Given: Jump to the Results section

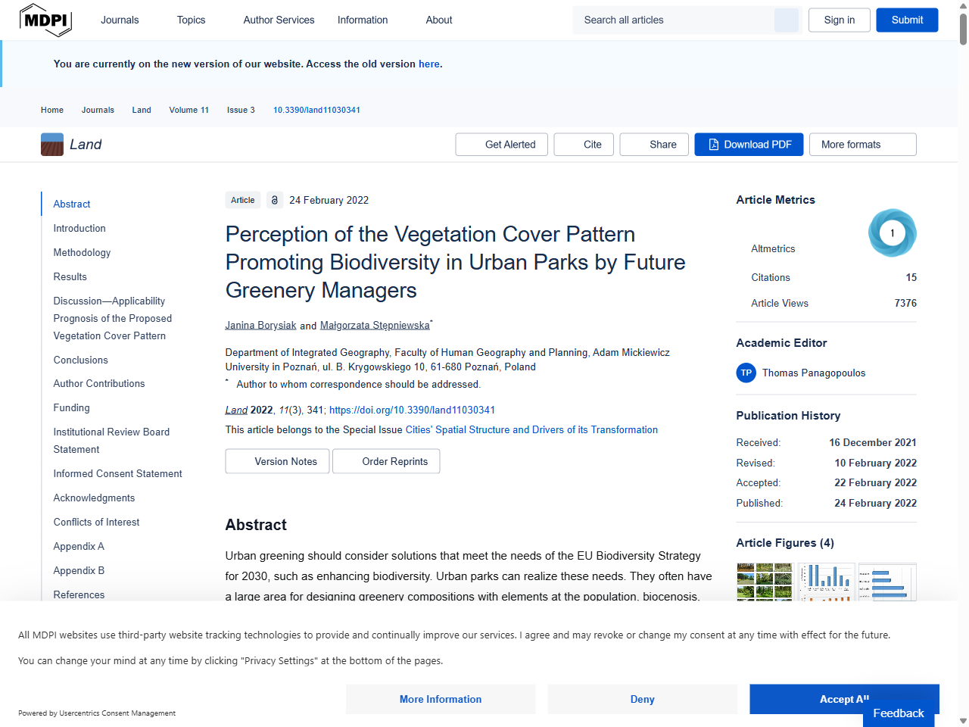Looking at the screenshot, I should click(x=70, y=276).
